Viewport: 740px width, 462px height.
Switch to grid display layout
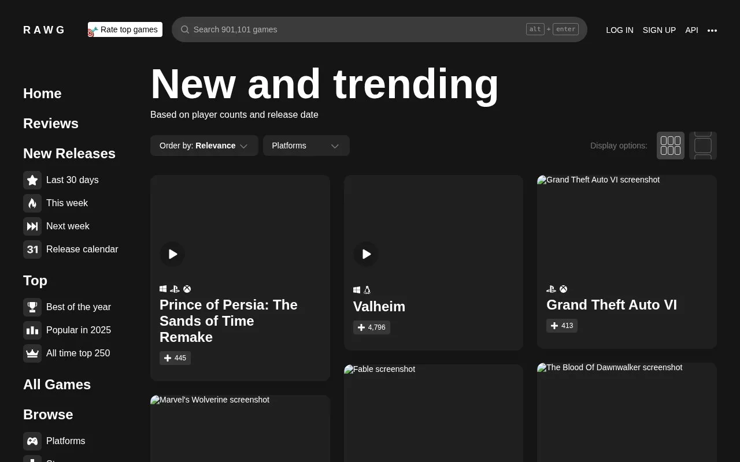[671, 146]
